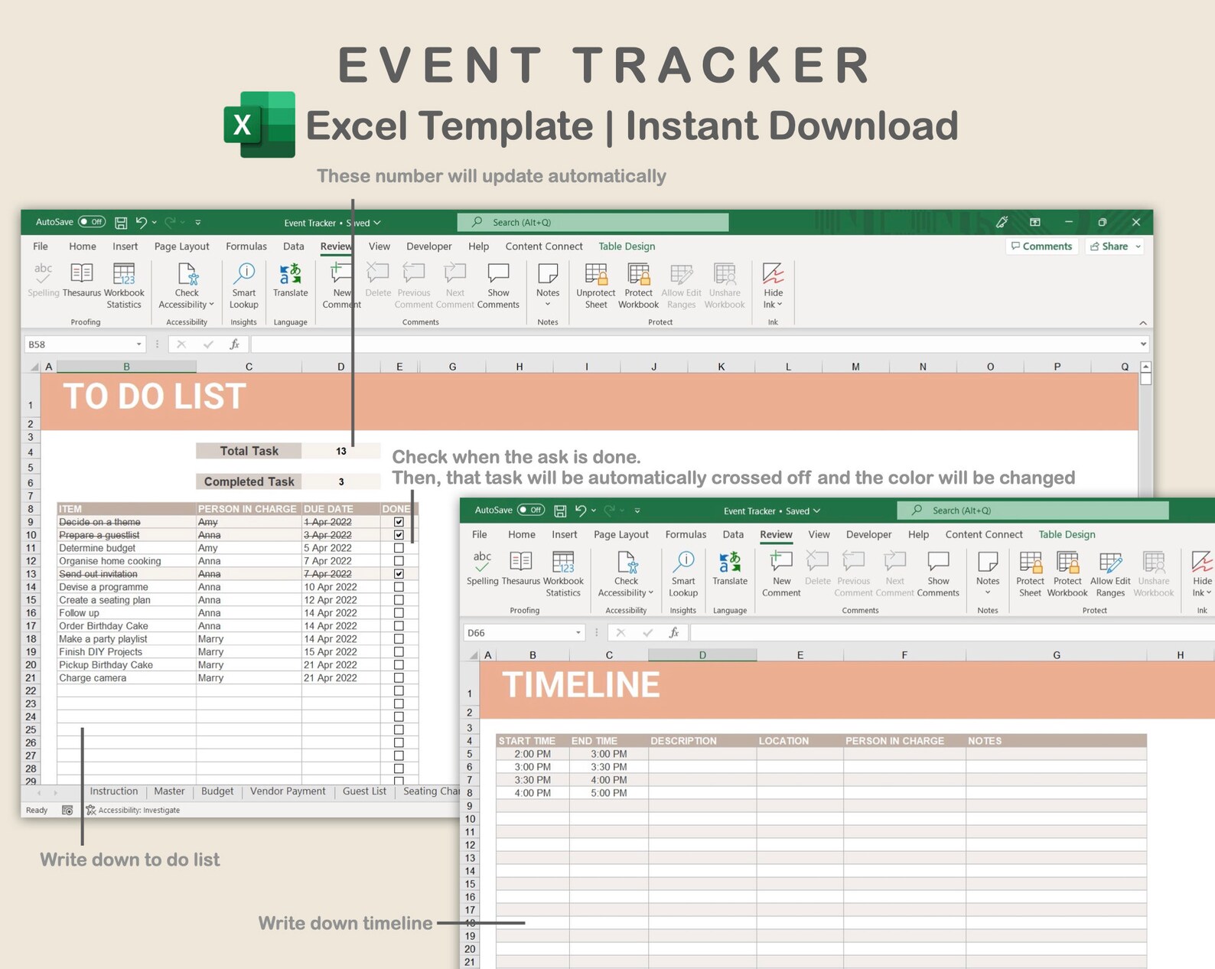Open Smart Lookup in Timeline window

point(683,574)
